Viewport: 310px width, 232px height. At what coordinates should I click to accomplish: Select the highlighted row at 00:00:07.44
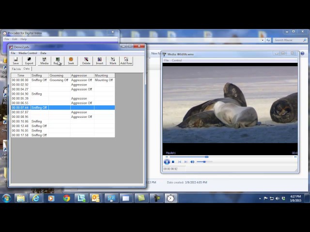pyautogui.click(x=63, y=107)
